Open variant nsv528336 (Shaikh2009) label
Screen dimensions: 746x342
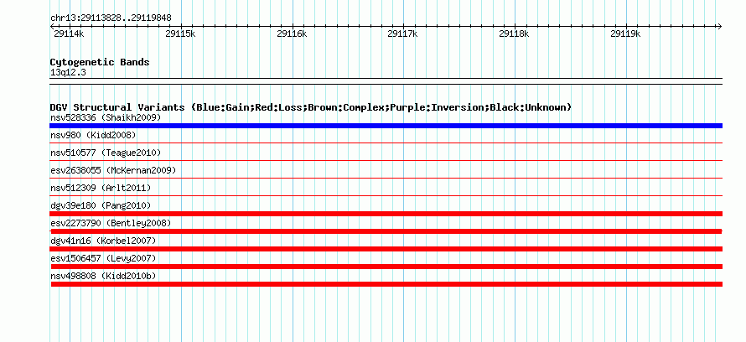pyautogui.click(x=106, y=117)
